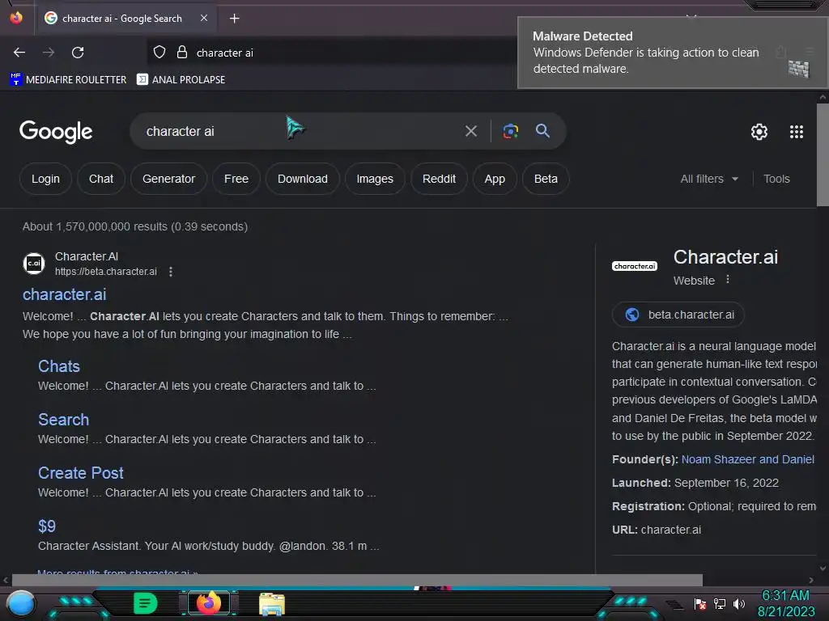Click the network tray icon
Image resolution: width=829 pixels, height=621 pixels.
(x=720, y=604)
